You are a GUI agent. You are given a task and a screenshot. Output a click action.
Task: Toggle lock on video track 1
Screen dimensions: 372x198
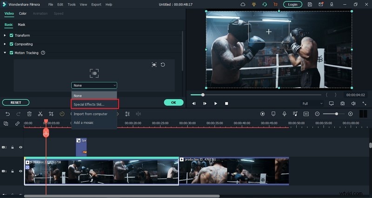(x=13, y=171)
